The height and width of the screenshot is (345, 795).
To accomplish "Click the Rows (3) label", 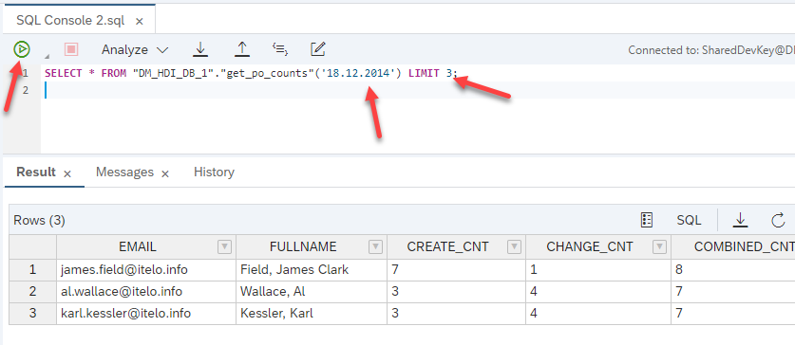I will [39, 220].
